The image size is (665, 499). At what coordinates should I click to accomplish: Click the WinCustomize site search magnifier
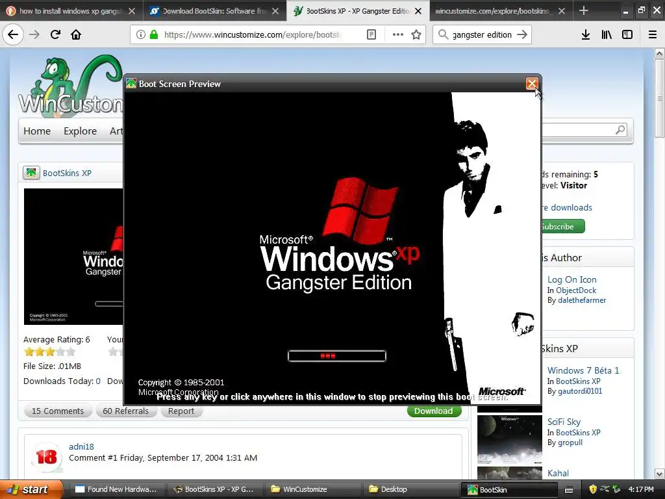coord(620,130)
